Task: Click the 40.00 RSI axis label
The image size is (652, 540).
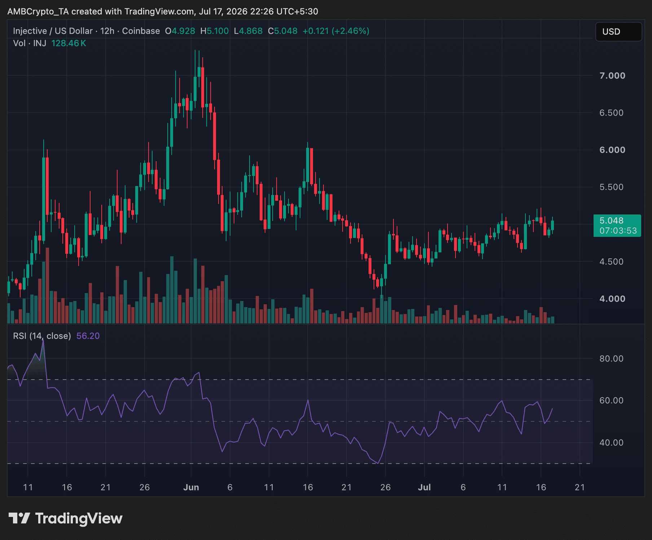Action: click(611, 443)
